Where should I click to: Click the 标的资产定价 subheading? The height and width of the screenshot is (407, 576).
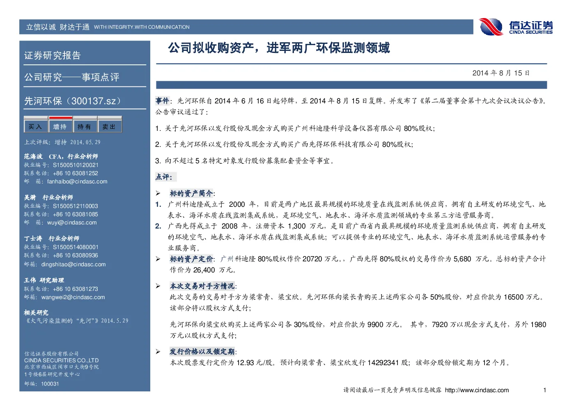[x=191, y=259]
